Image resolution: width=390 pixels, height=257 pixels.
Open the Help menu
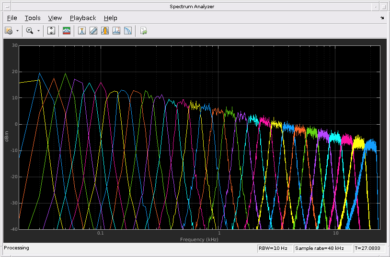[110, 18]
